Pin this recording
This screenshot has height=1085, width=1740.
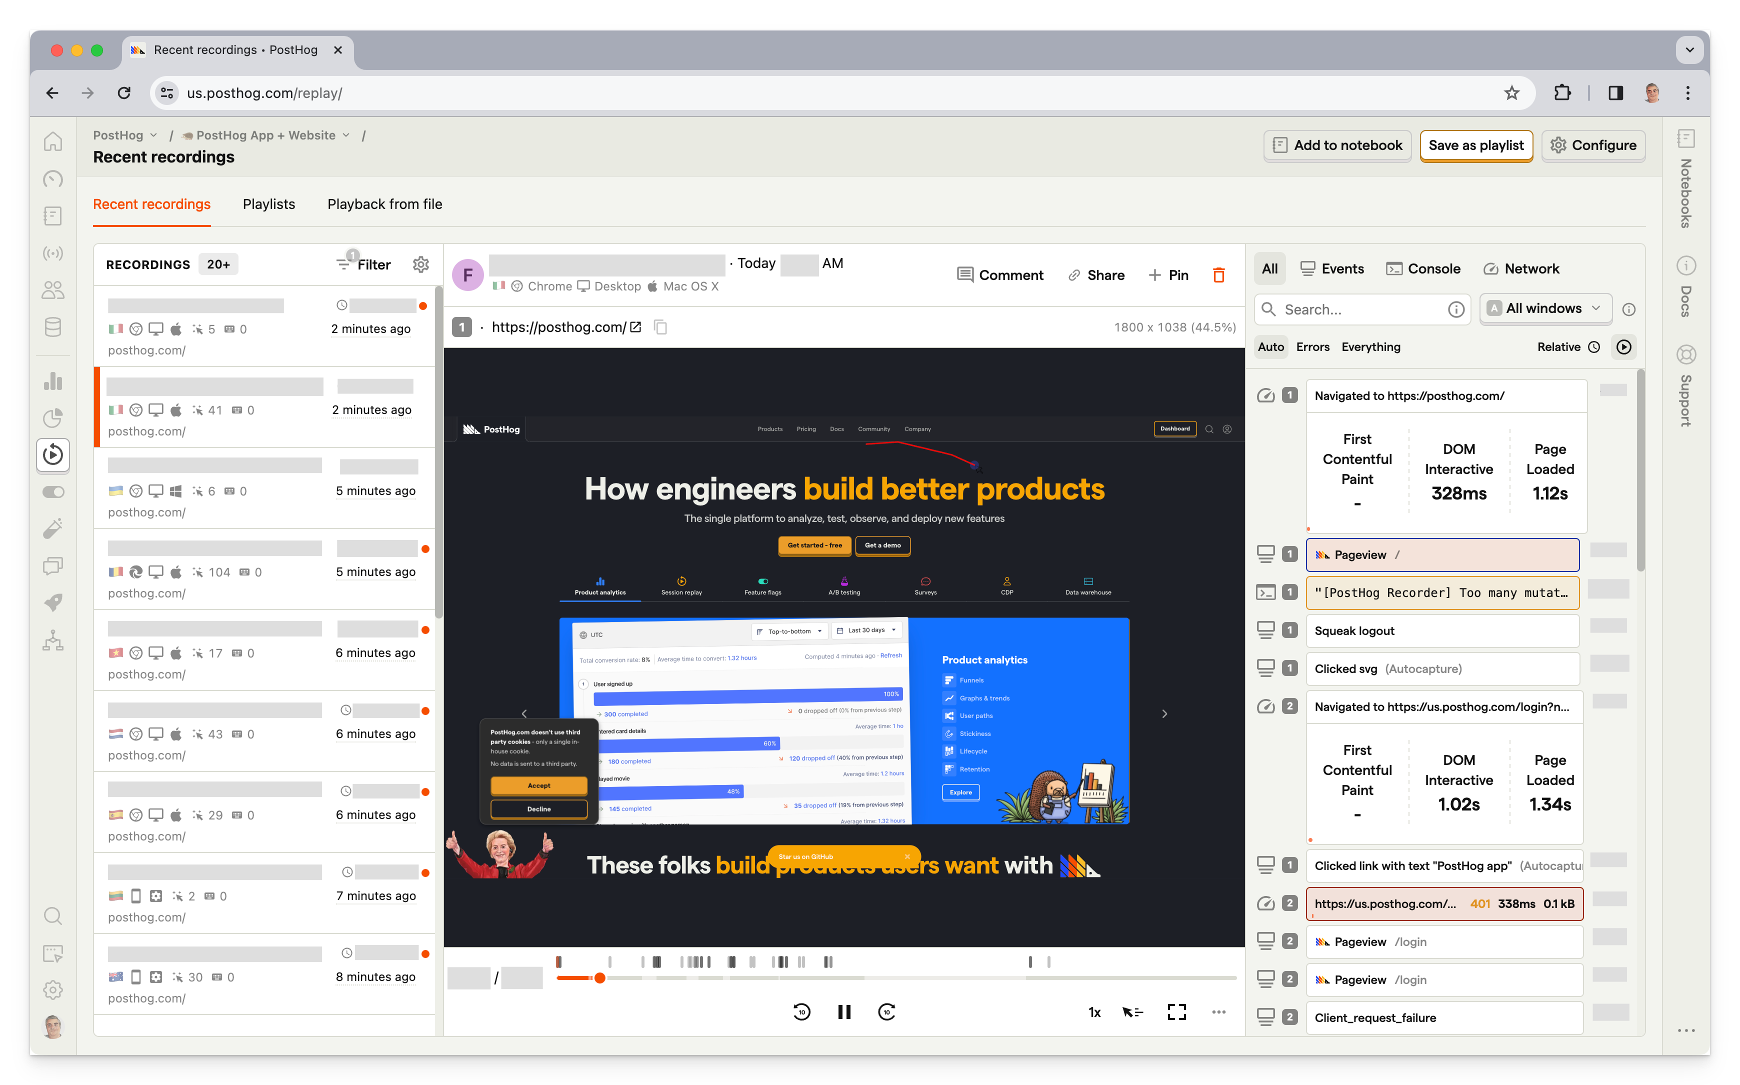click(x=1168, y=275)
